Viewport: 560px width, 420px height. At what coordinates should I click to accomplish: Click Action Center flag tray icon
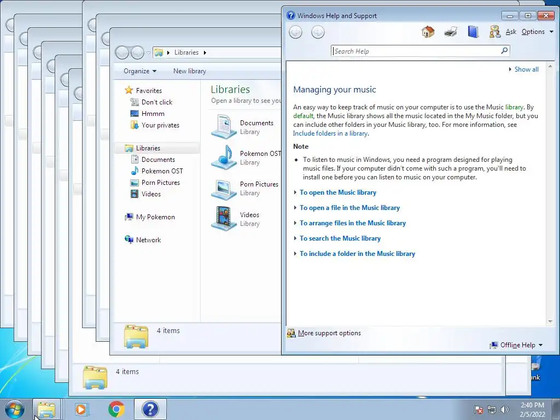(x=479, y=410)
